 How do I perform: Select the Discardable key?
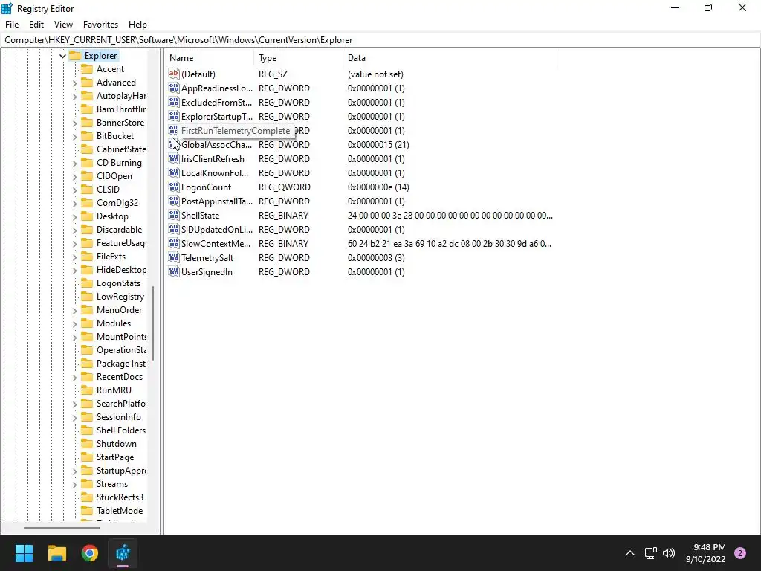click(x=119, y=230)
